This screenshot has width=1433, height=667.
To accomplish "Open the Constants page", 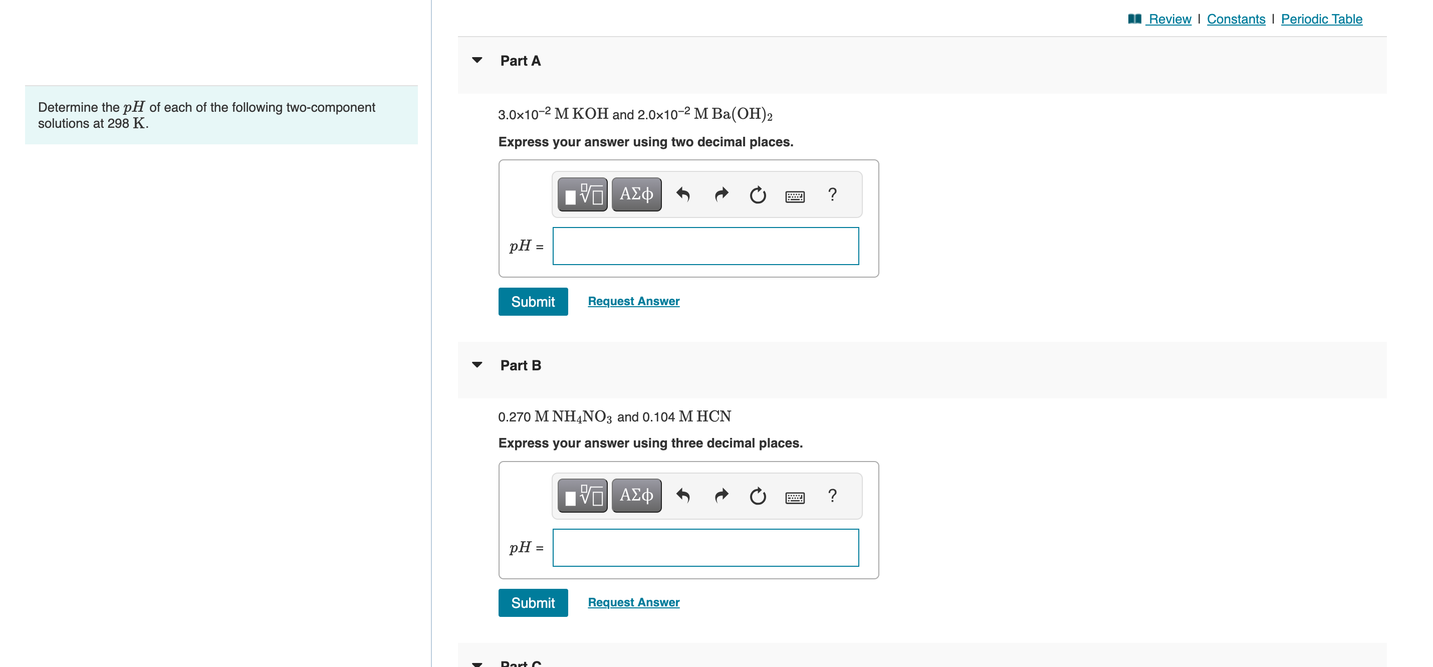I will [1236, 19].
